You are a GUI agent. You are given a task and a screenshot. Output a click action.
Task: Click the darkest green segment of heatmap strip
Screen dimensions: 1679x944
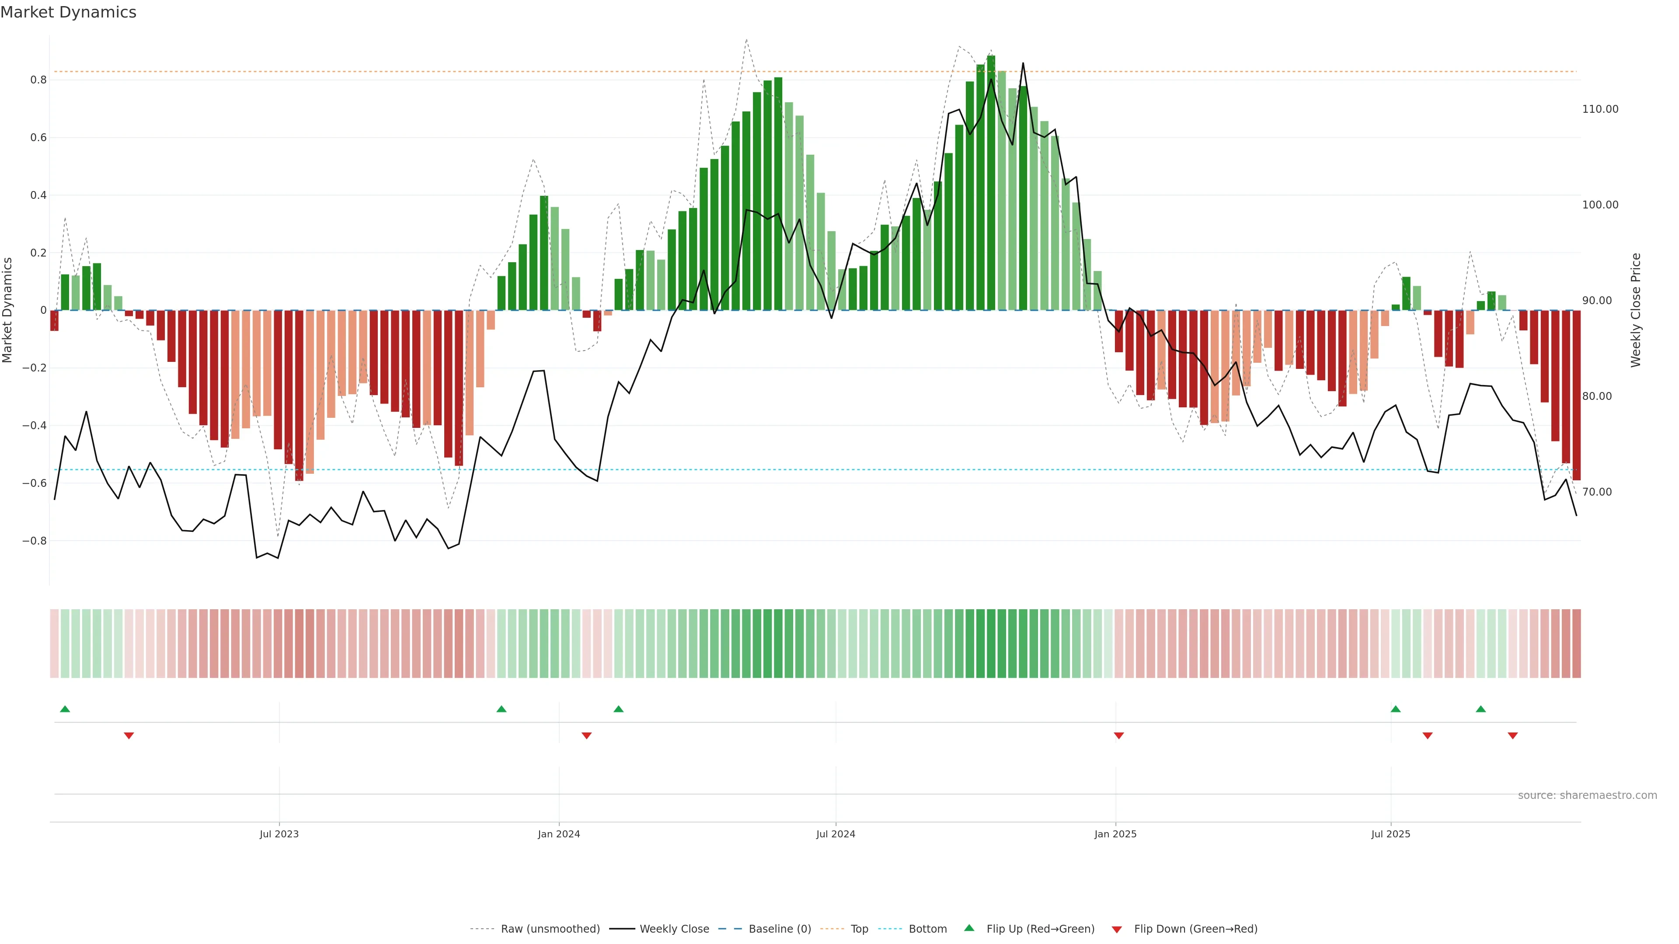991,643
